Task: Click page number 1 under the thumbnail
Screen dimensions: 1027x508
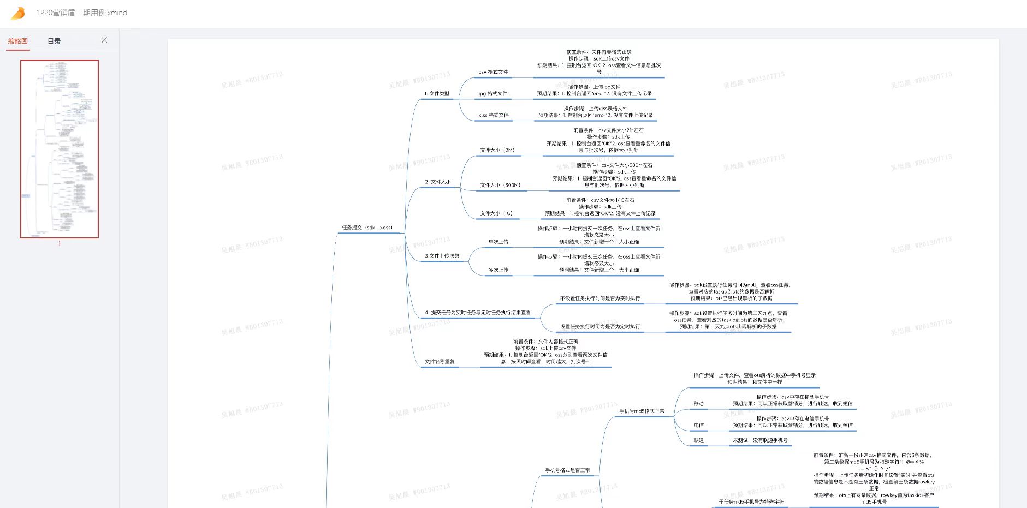Action: [60, 244]
